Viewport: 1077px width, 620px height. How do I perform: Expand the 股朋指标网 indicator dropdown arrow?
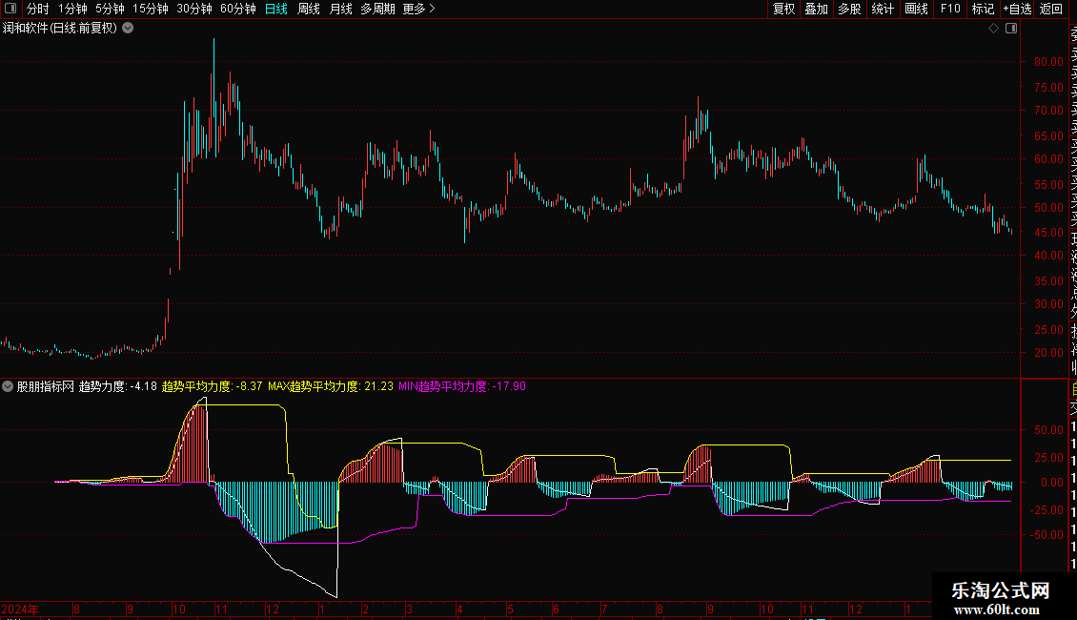point(9,386)
